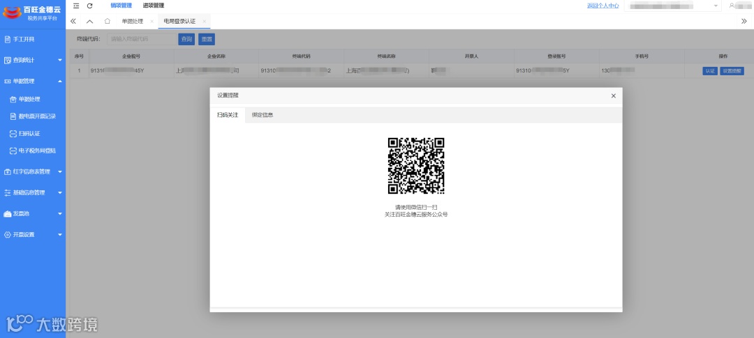Click the 设置提醒 button in row 1

pos(732,71)
